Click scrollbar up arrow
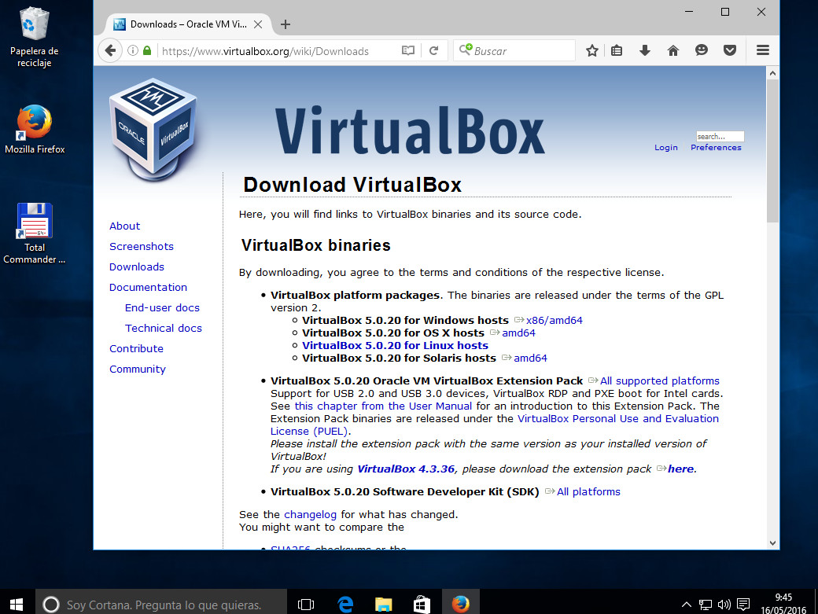This screenshot has height=614, width=818. pos(772,73)
